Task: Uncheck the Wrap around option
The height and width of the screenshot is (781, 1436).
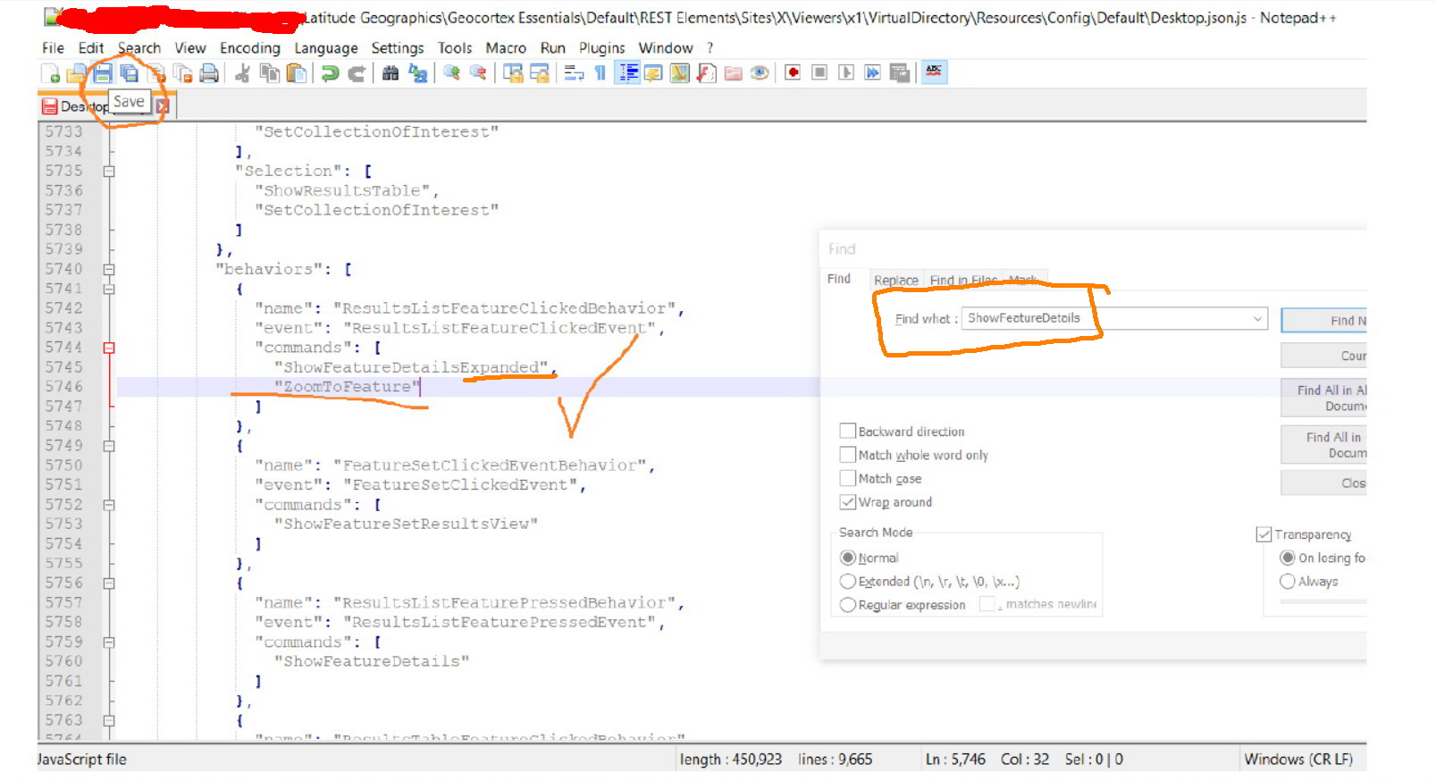Action: pos(848,502)
